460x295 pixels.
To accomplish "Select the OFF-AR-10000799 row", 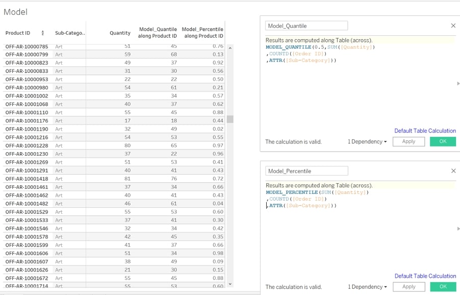I will [x=114, y=54].
